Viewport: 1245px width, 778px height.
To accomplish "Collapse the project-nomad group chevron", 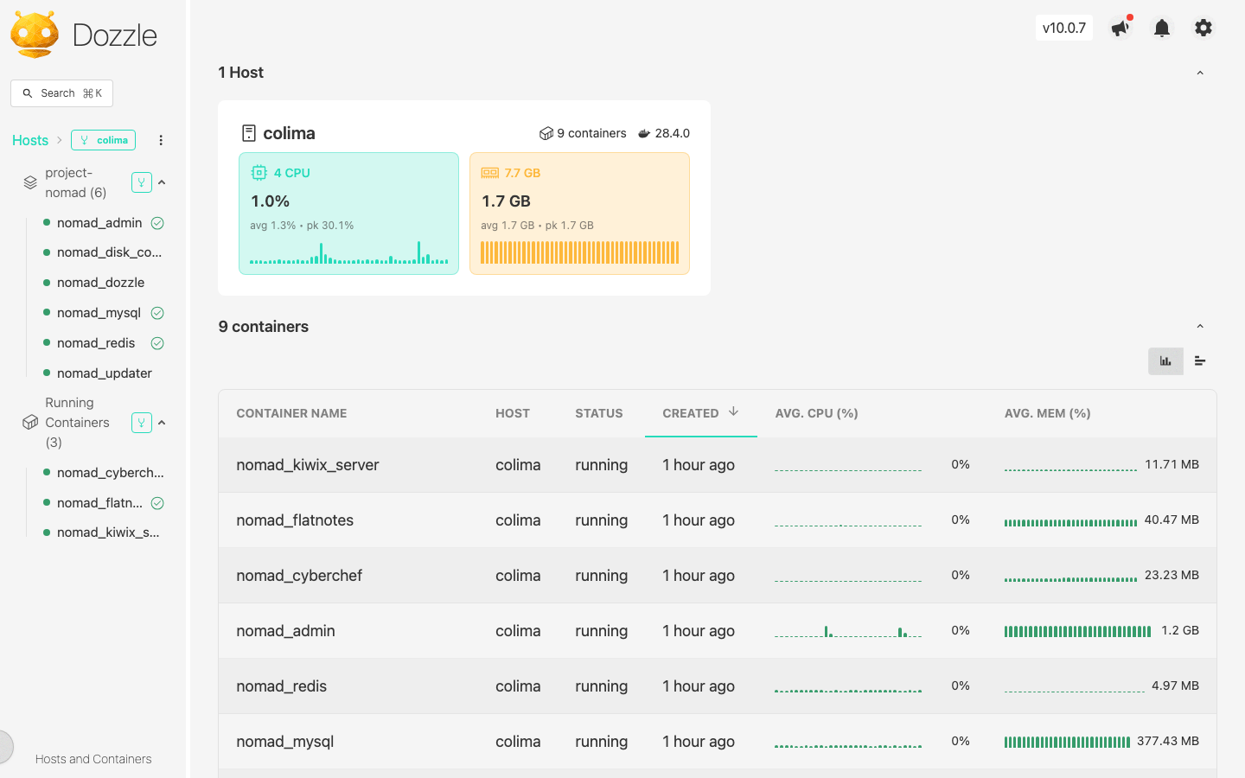I will click(162, 182).
